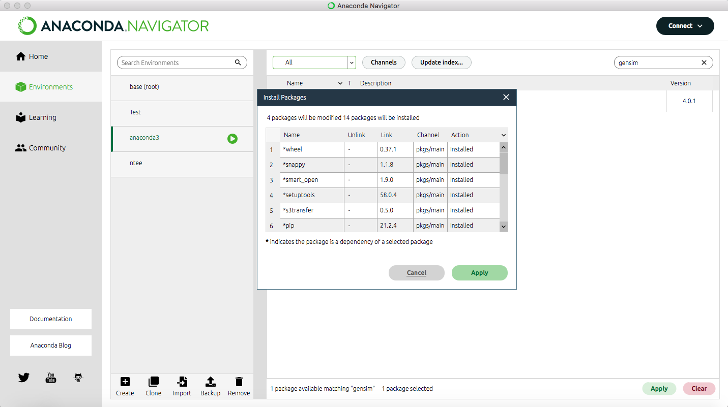728x407 pixels.
Task: Click the Search Environments input field
Action: pyautogui.click(x=182, y=62)
